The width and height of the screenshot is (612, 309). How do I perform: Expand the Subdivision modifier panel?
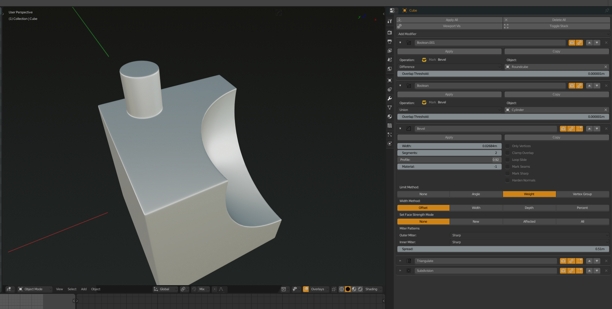pyautogui.click(x=400, y=271)
